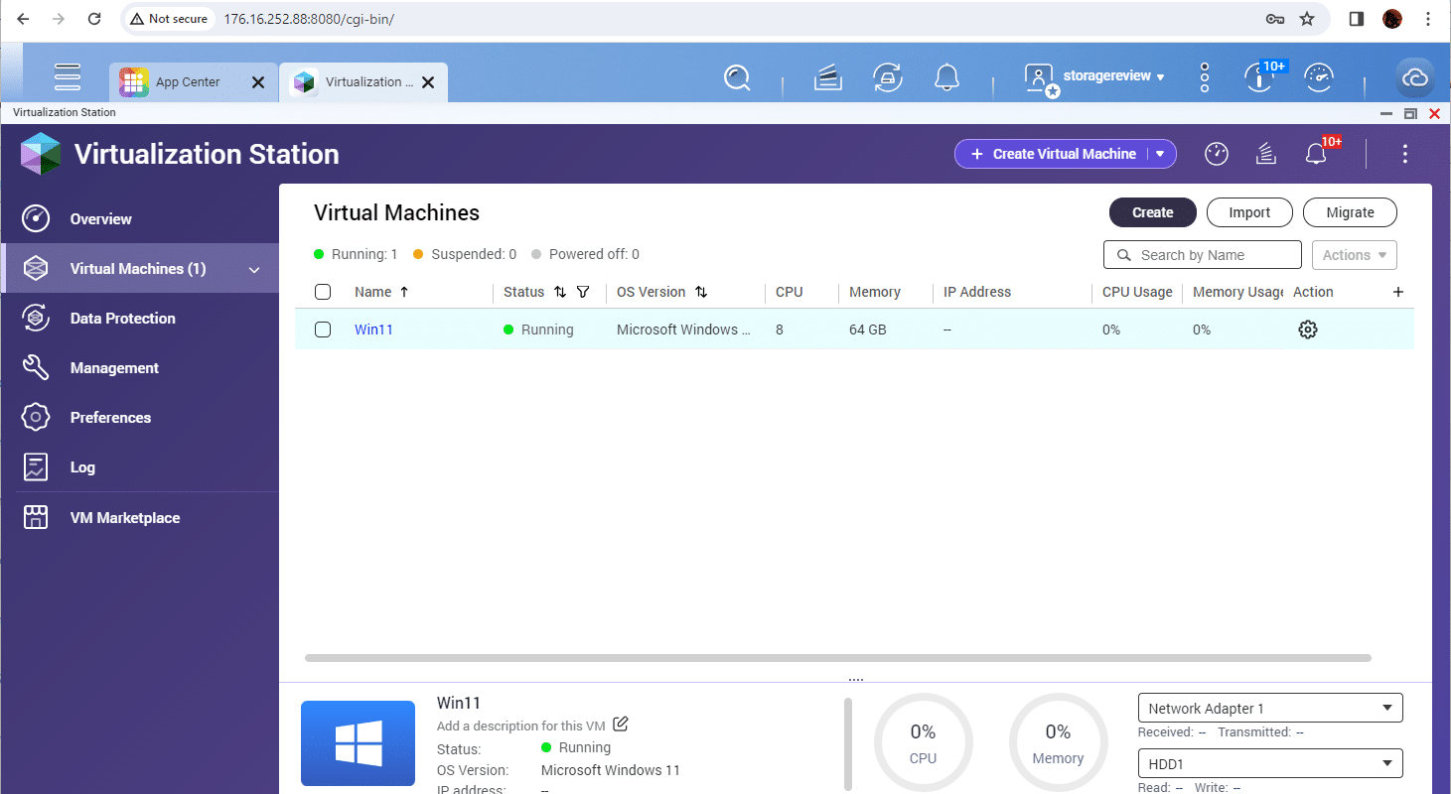Go to Overview in the sidebar
Screen dimensions: 1451x794
pyautogui.click(x=139, y=219)
